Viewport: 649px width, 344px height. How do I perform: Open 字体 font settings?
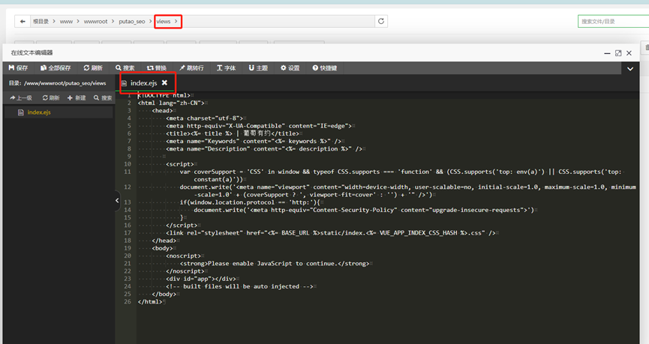(x=226, y=67)
